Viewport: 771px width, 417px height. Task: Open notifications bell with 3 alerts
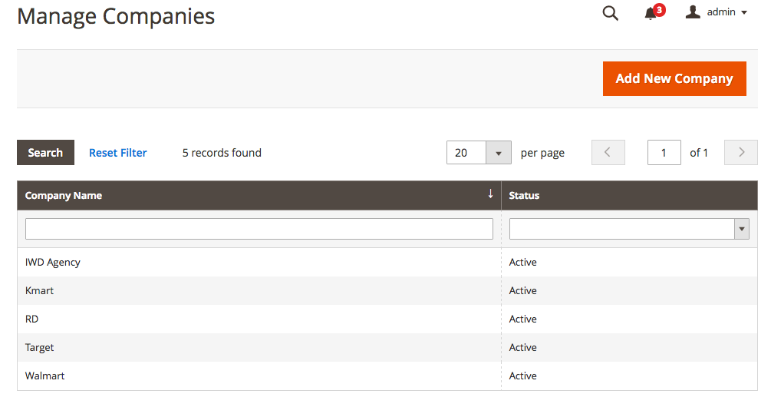tap(654, 12)
